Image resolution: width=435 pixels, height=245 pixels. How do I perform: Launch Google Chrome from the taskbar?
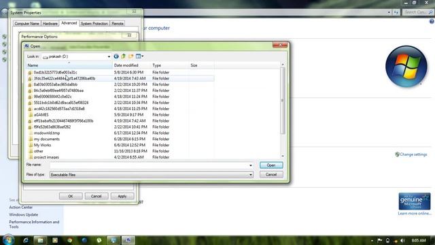pyautogui.click(x=69, y=240)
